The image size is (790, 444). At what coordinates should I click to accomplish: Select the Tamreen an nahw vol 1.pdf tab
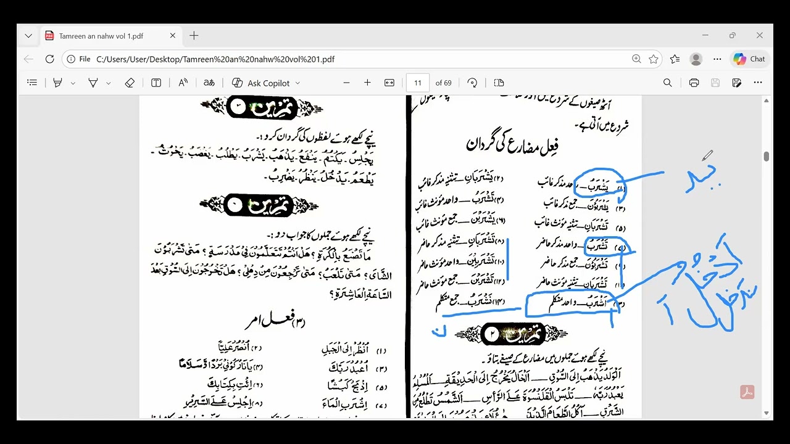(x=111, y=36)
